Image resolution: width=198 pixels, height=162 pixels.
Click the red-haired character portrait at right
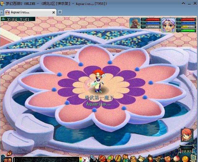187,135
